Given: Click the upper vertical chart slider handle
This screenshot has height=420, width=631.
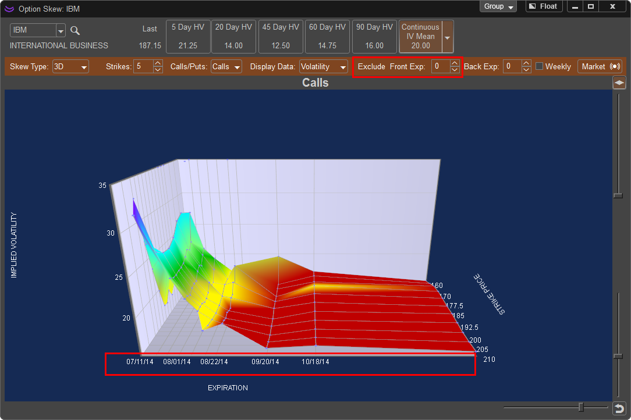Looking at the screenshot, I should point(618,195).
